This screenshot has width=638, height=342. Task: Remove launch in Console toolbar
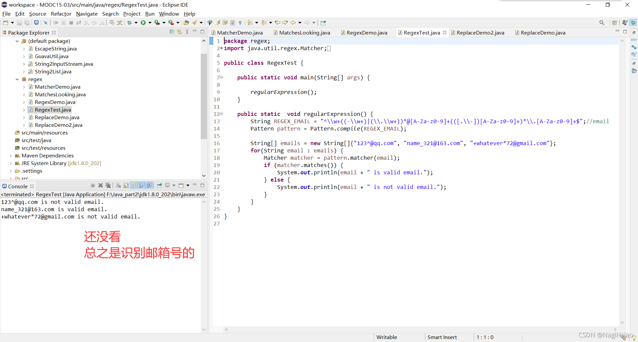tap(100, 185)
